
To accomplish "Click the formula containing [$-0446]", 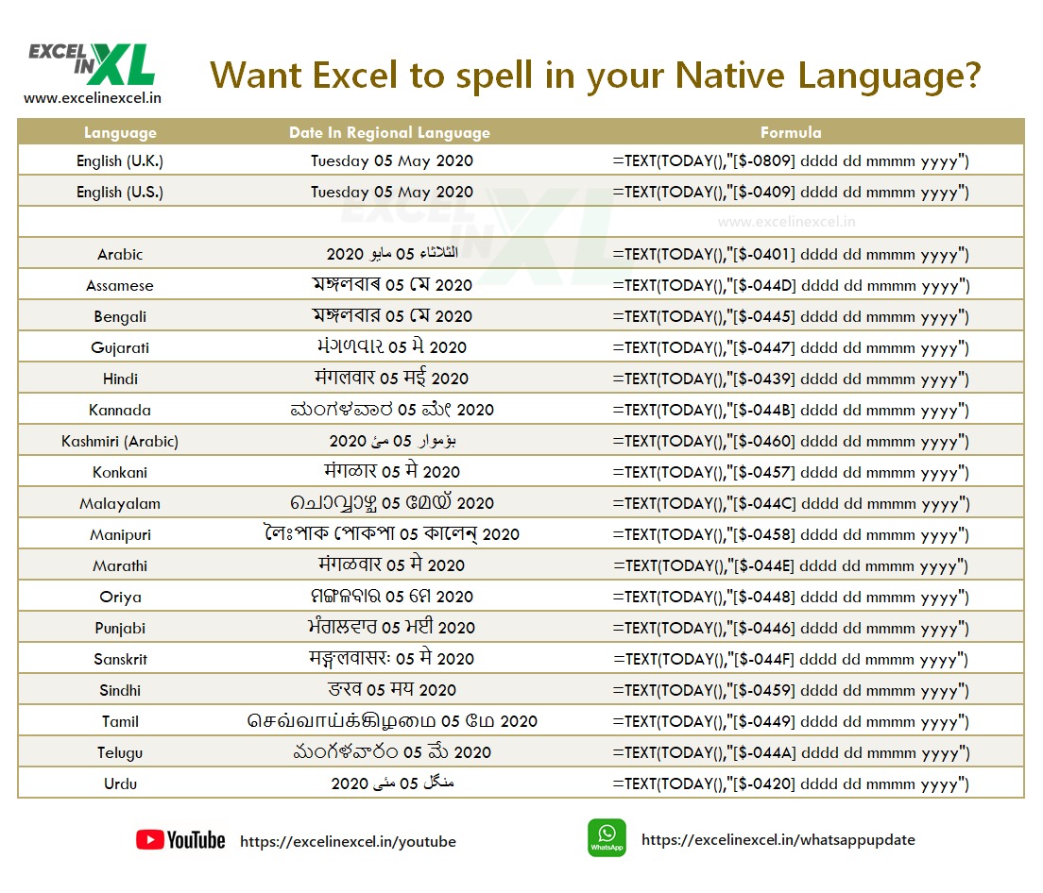I will tap(791, 628).
